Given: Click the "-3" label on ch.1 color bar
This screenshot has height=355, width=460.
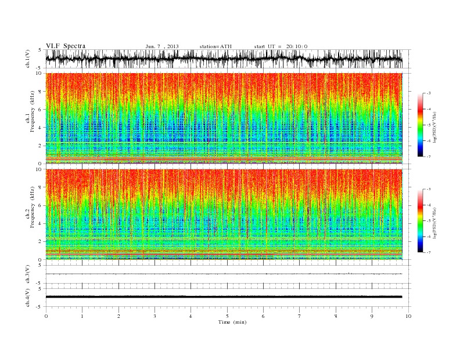Looking at the screenshot, I should coord(428,93).
